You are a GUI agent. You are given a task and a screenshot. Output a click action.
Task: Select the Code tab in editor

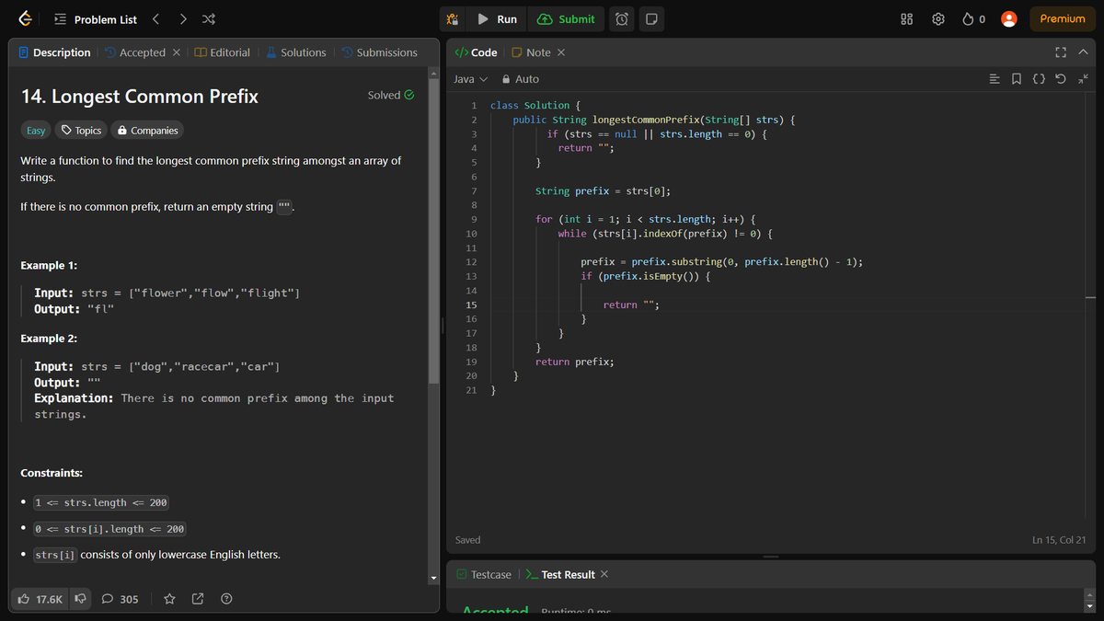(476, 52)
